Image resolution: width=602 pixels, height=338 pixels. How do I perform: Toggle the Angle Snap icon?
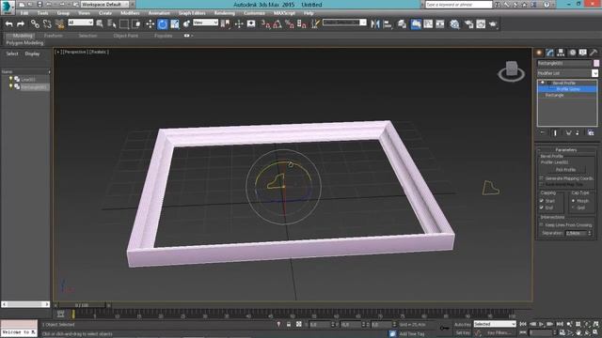(x=277, y=24)
